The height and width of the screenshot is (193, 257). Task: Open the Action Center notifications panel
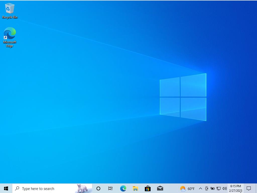[x=249, y=188]
